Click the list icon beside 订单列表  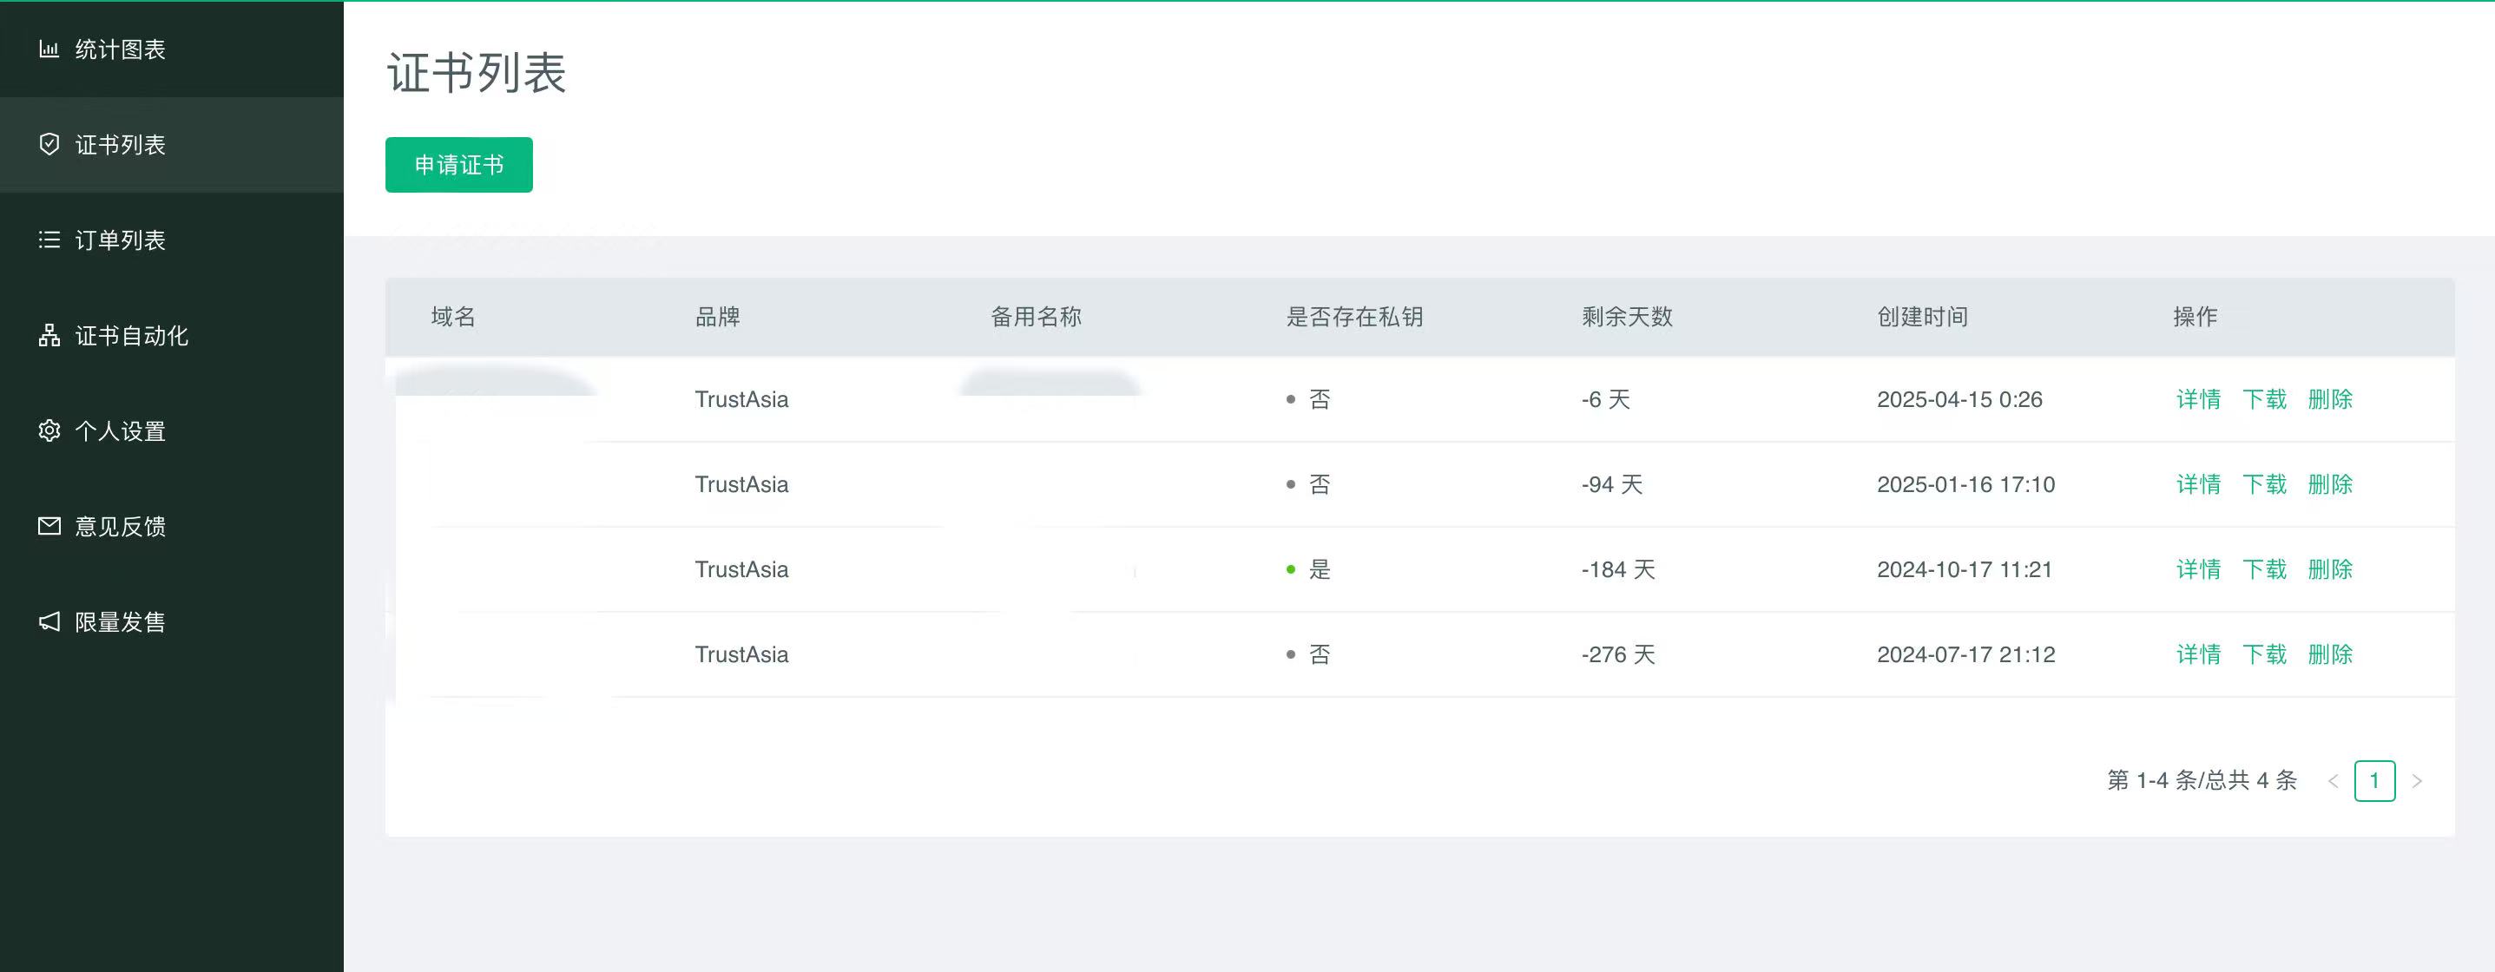coord(49,240)
